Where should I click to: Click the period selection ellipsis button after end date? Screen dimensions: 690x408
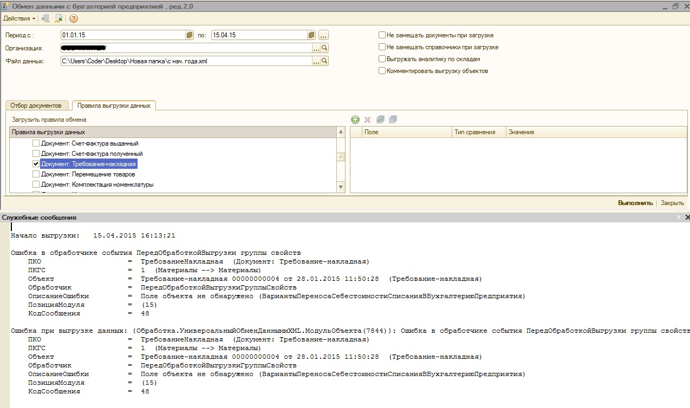click(324, 35)
